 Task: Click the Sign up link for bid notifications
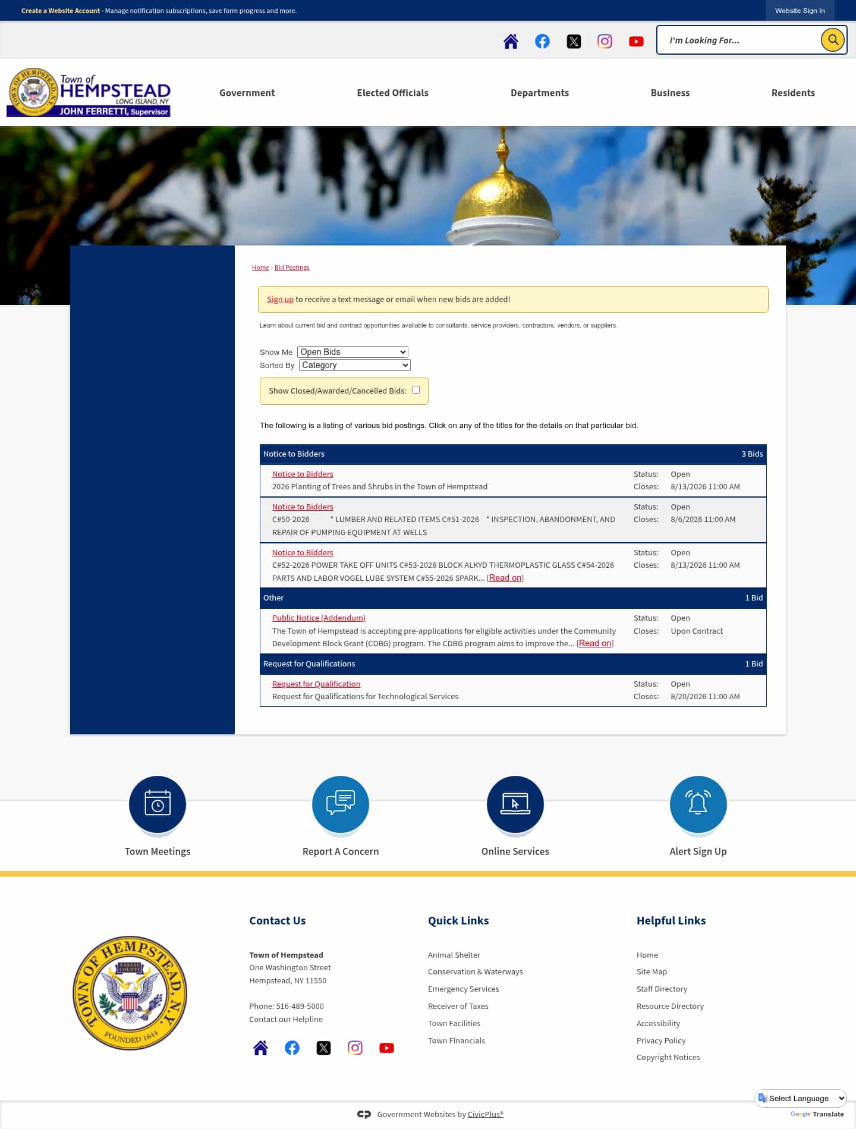click(x=280, y=299)
